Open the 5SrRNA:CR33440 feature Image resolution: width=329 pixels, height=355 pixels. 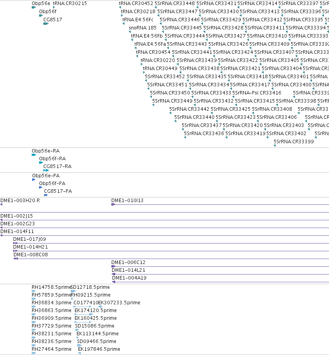194,117
